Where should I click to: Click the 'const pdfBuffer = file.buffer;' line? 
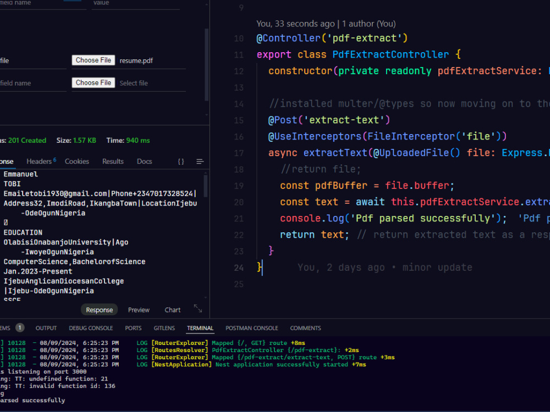(367, 186)
